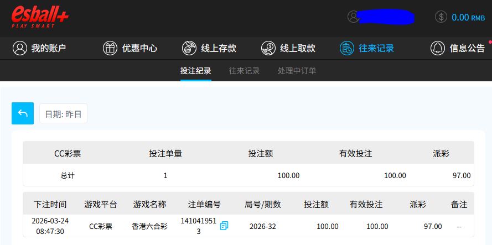Click the gift icon for 优惠中心
This screenshot has height=245, width=492.
pyautogui.click(x=110, y=48)
